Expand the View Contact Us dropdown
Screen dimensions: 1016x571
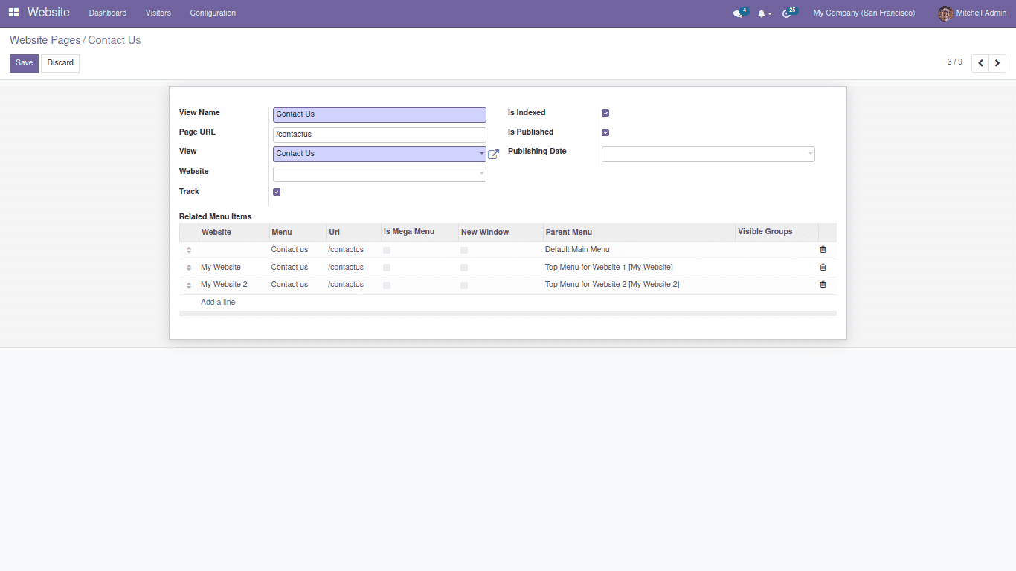[x=379, y=154]
